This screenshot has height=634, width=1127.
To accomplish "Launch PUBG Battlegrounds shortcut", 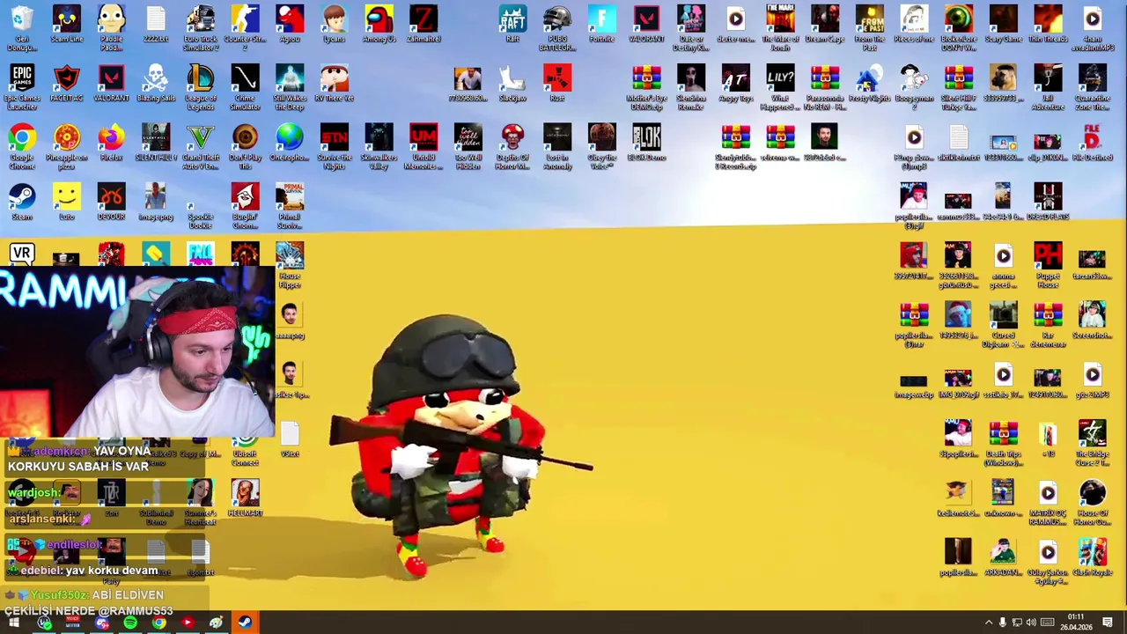I will click(x=557, y=26).
